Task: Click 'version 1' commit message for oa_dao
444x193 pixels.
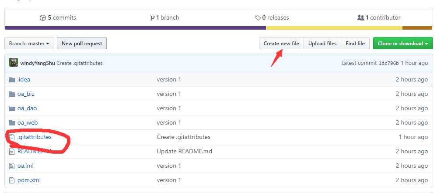Action: pos(169,108)
